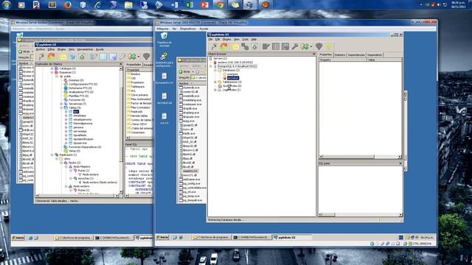Screen dimensions: 472x265
Task: Click the View data grid icon in MASTER pgAdmin
Action: pos(276,46)
